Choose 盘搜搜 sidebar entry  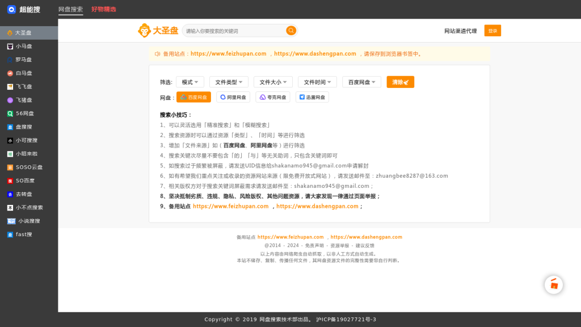29,127
